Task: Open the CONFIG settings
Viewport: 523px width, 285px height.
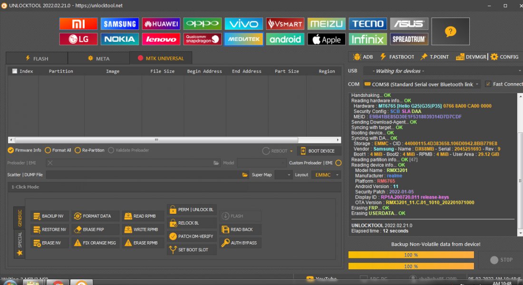Action: 504,57
